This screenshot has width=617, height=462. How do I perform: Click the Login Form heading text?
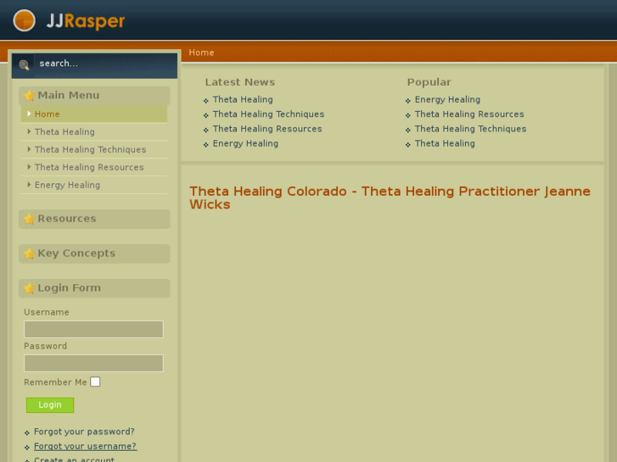coord(70,288)
